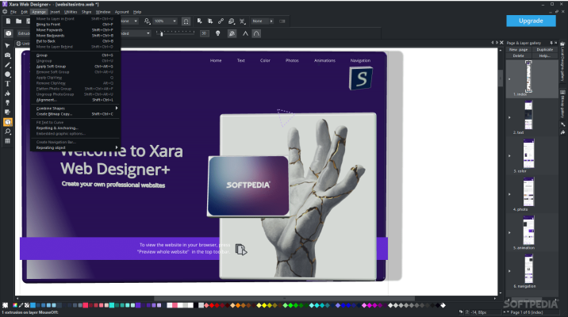Click the Open folder icon
This screenshot has height=317, width=568.
pyautogui.click(x=18, y=21)
